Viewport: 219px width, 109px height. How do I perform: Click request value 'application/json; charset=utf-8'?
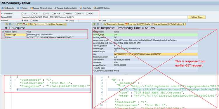39,35
